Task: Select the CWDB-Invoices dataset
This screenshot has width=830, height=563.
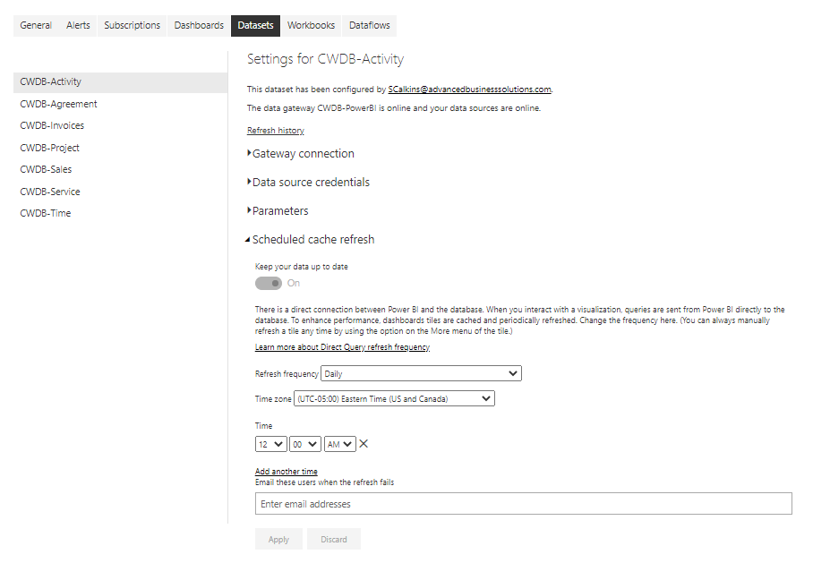Action: point(120,126)
